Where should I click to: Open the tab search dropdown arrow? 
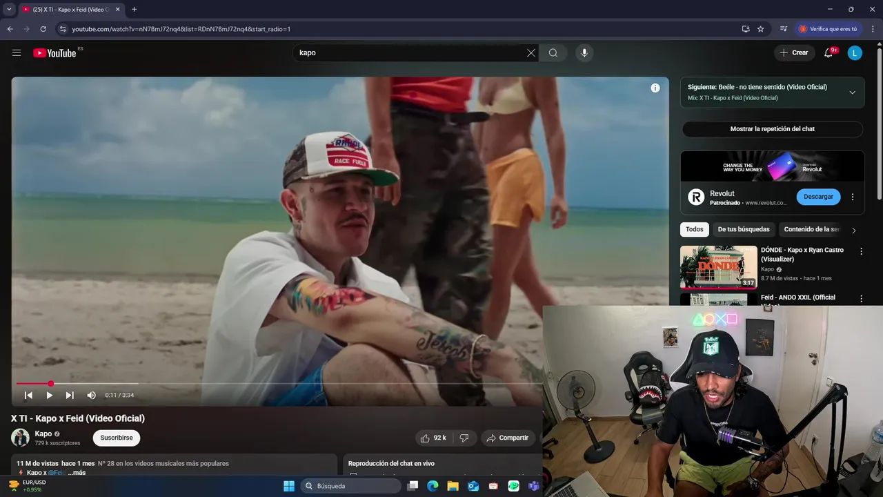9,9
